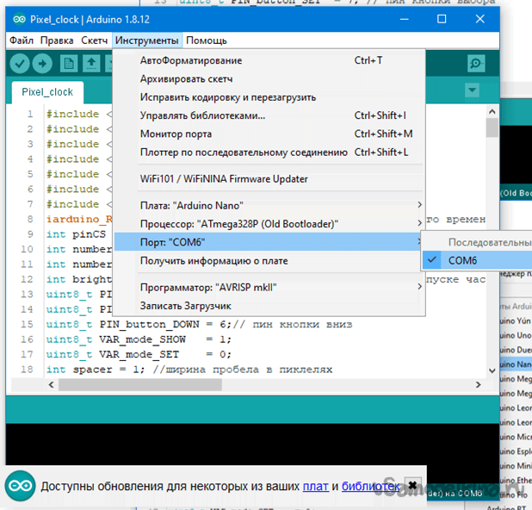Close the Pixel_clock Arduino window
Image resolution: width=532 pixels, height=510 pixels.
point(479,19)
